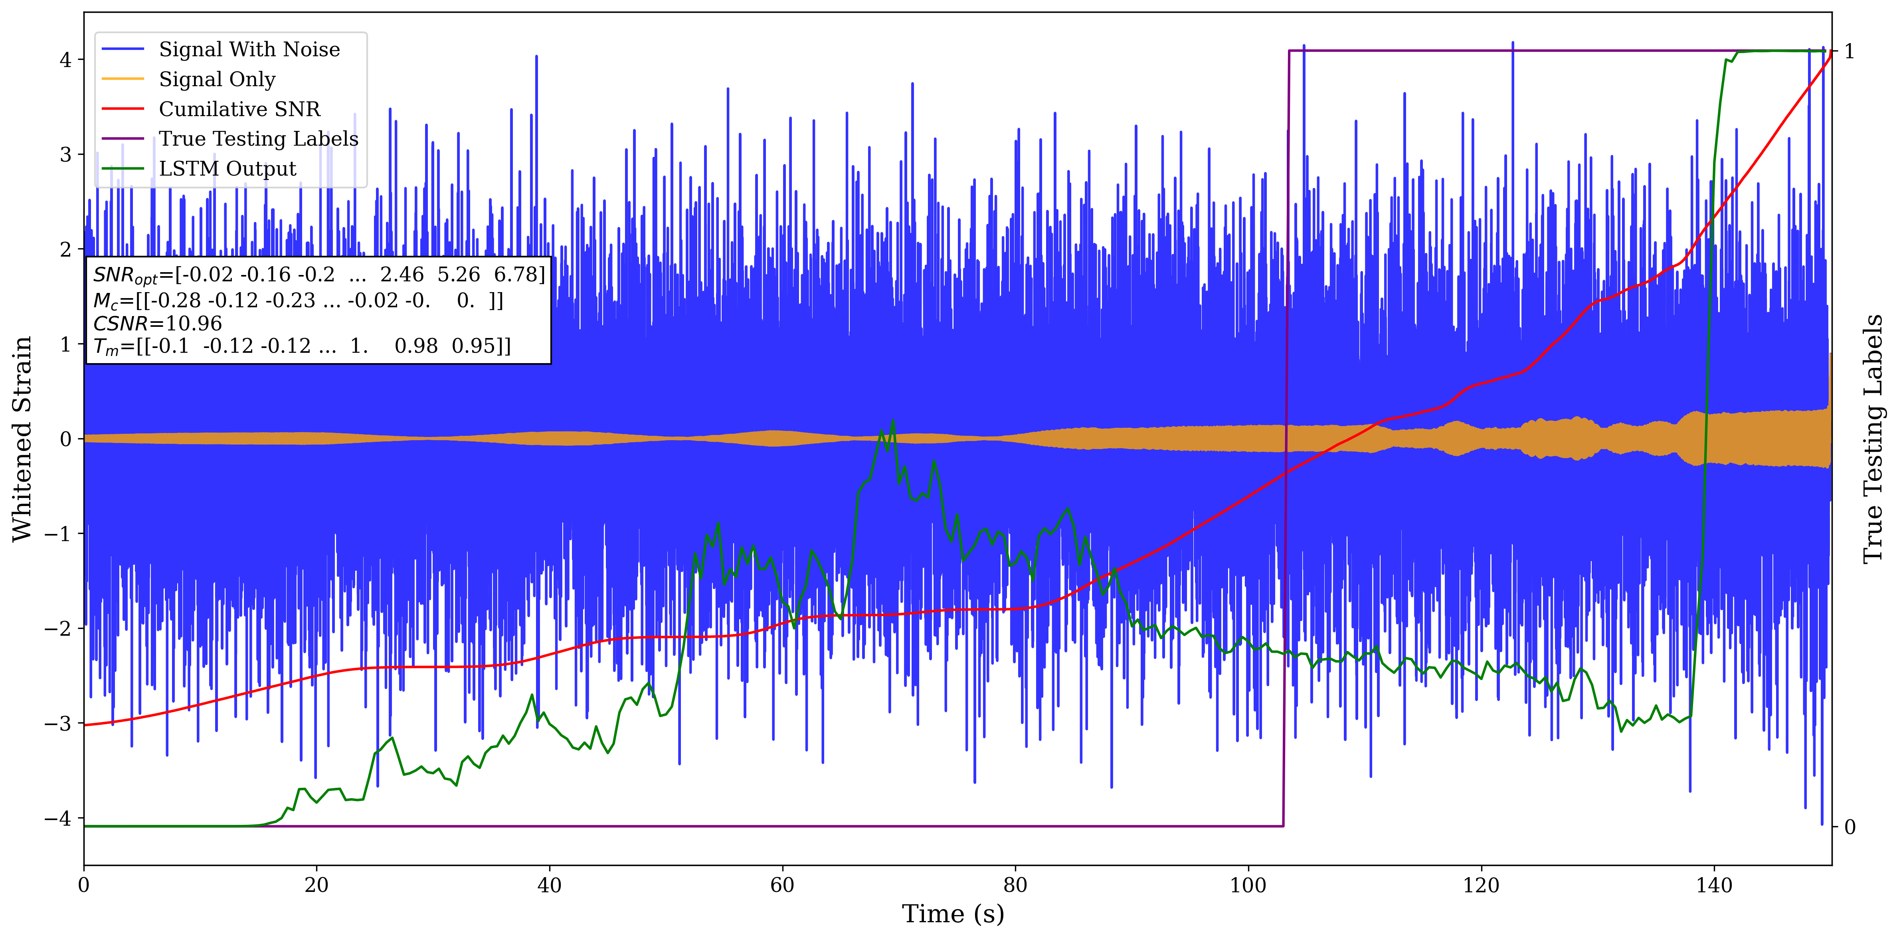Click the purple True Testing Labels legend line

pos(123,138)
